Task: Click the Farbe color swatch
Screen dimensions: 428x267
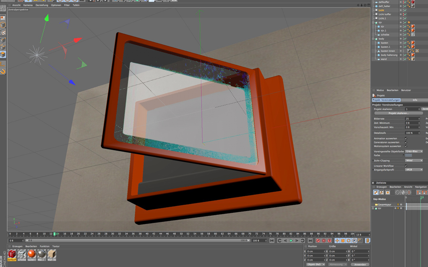Action: (x=409, y=155)
